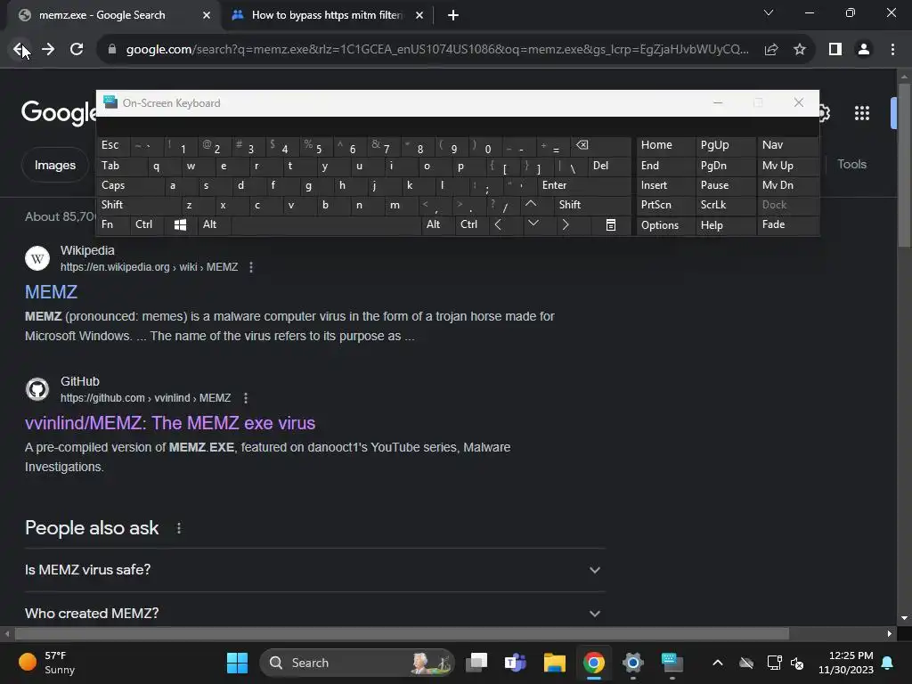
Task: Select Images search filter
Action: (x=54, y=165)
